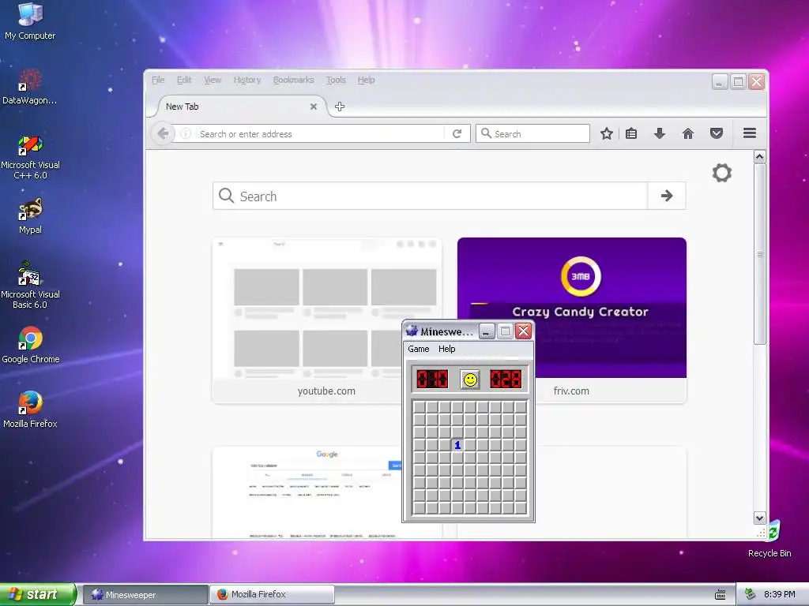The height and width of the screenshot is (606, 809).
Task: Open Mozilla Firefox desktop shortcut
Action: pyautogui.click(x=30, y=410)
